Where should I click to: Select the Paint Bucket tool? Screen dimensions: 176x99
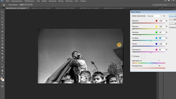(2, 48)
